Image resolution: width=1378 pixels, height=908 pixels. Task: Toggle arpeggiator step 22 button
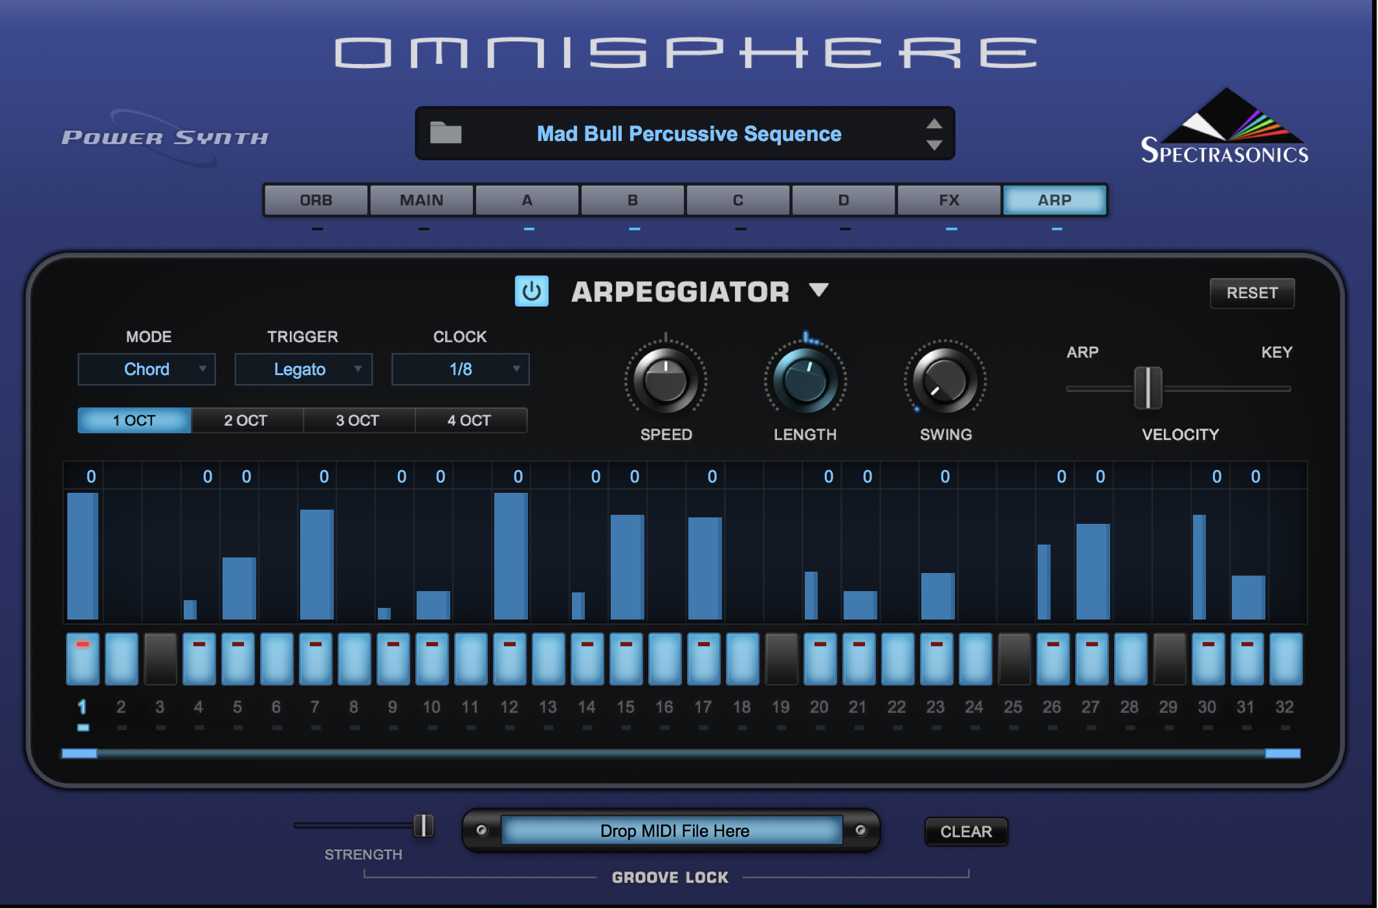point(898,659)
